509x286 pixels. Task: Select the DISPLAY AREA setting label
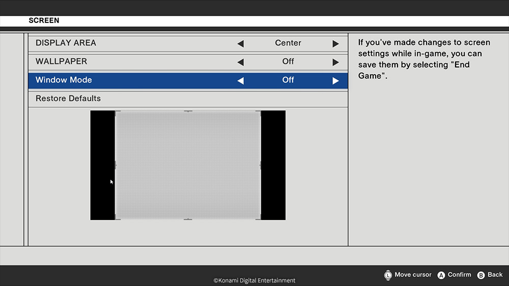pyautogui.click(x=66, y=43)
